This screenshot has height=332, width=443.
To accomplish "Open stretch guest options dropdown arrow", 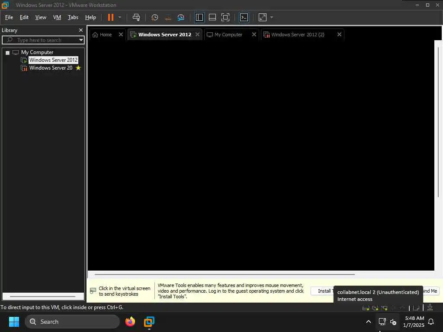I will tap(272, 17).
